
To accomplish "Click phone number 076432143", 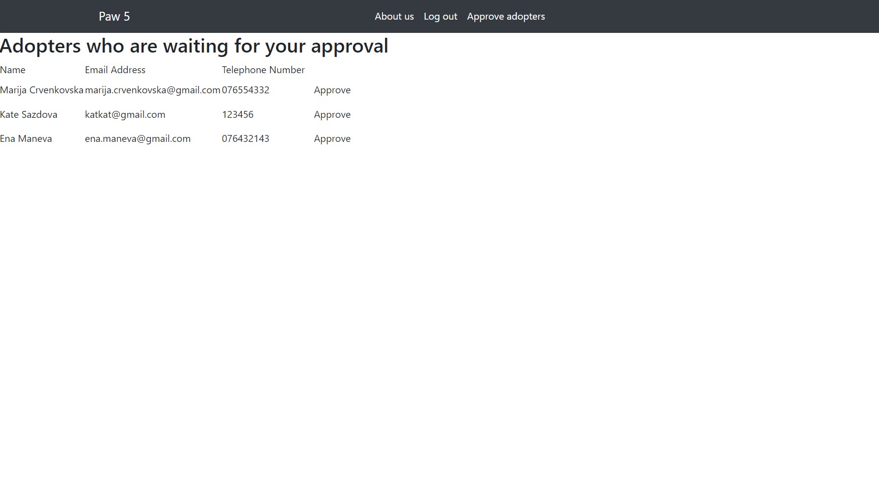I will click(246, 139).
